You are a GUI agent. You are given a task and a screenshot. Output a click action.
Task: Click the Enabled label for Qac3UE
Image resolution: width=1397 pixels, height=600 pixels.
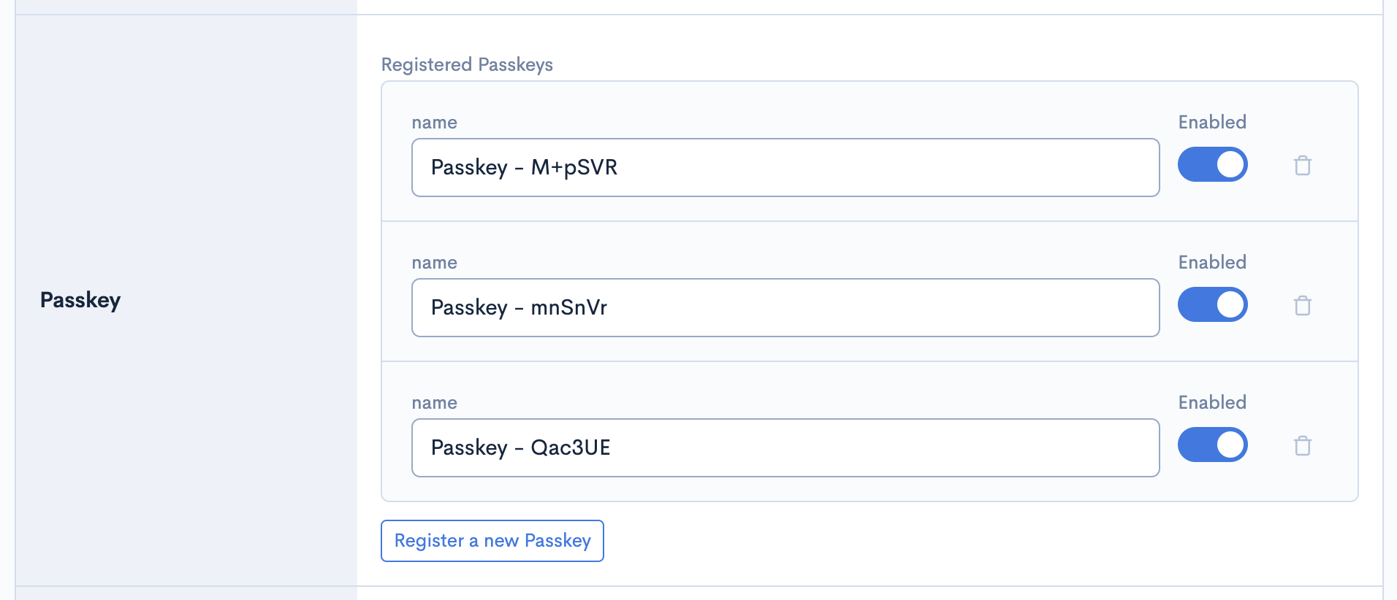[x=1211, y=402]
